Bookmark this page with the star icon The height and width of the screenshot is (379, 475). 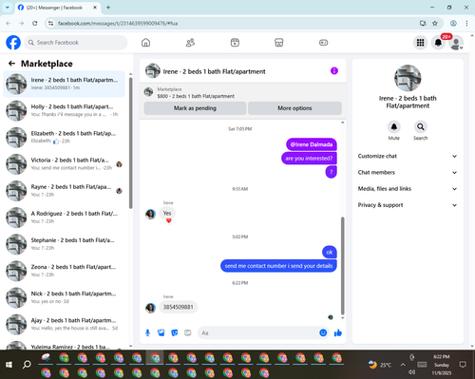[435, 23]
